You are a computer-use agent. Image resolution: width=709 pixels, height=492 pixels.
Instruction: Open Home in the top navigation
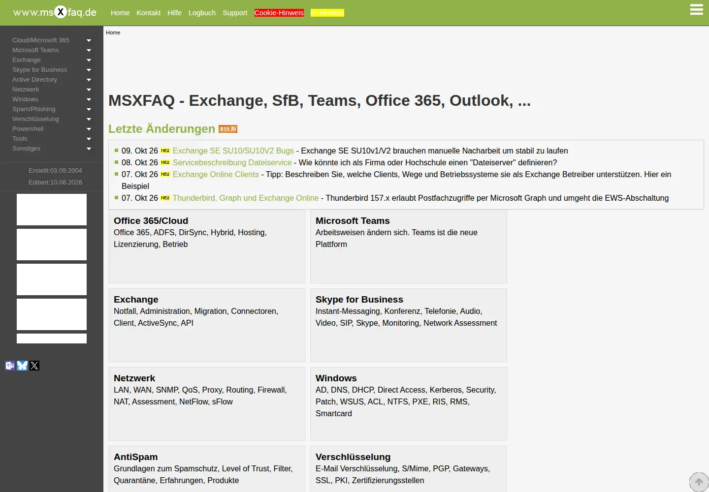120,13
